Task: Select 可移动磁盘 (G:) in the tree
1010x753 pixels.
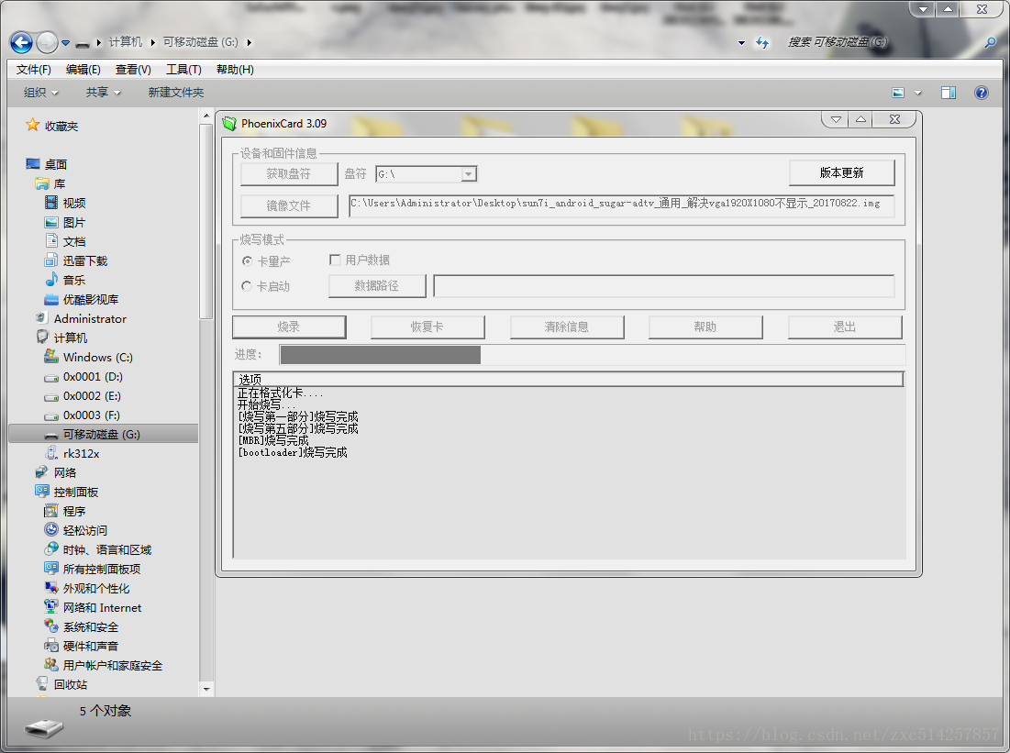Action: tap(103, 434)
